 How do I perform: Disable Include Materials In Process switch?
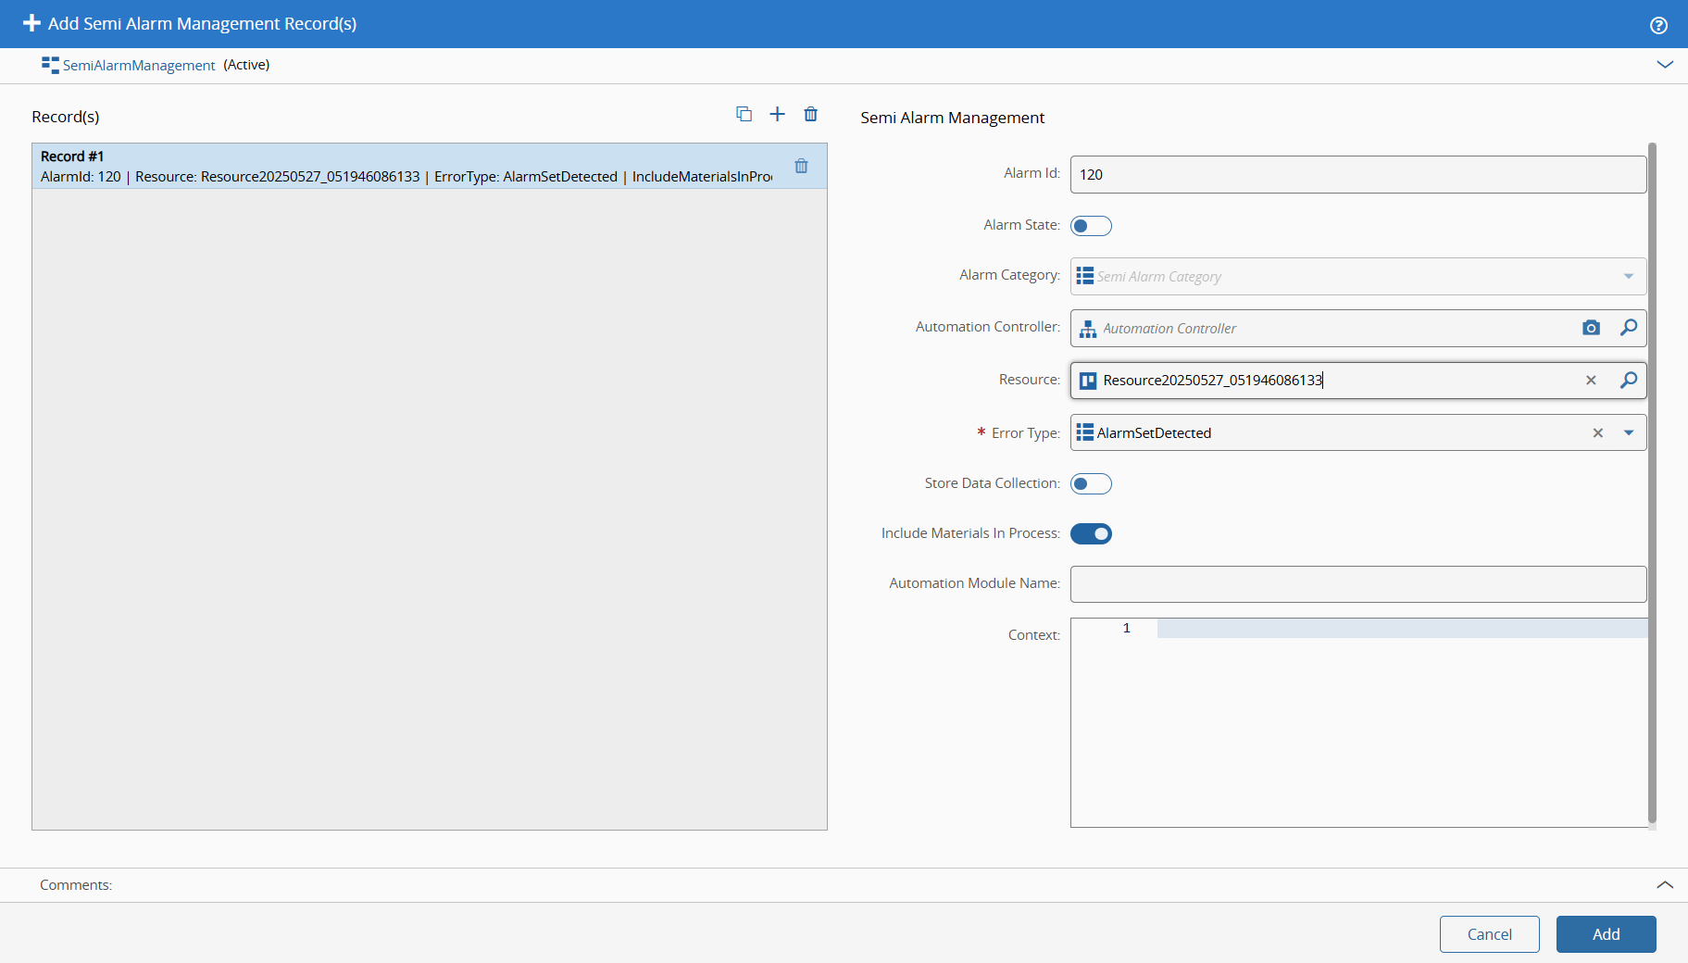point(1091,533)
